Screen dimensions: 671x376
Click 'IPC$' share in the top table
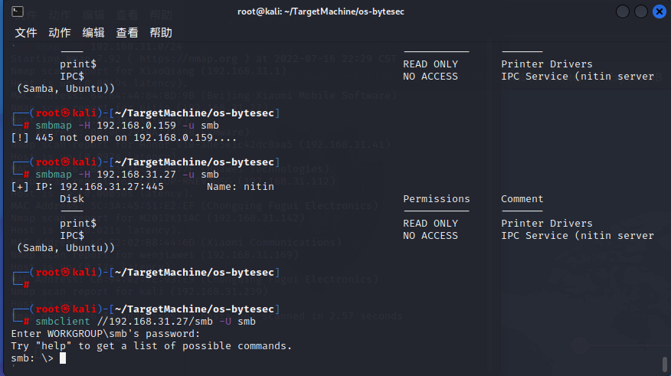tap(72, 76)
